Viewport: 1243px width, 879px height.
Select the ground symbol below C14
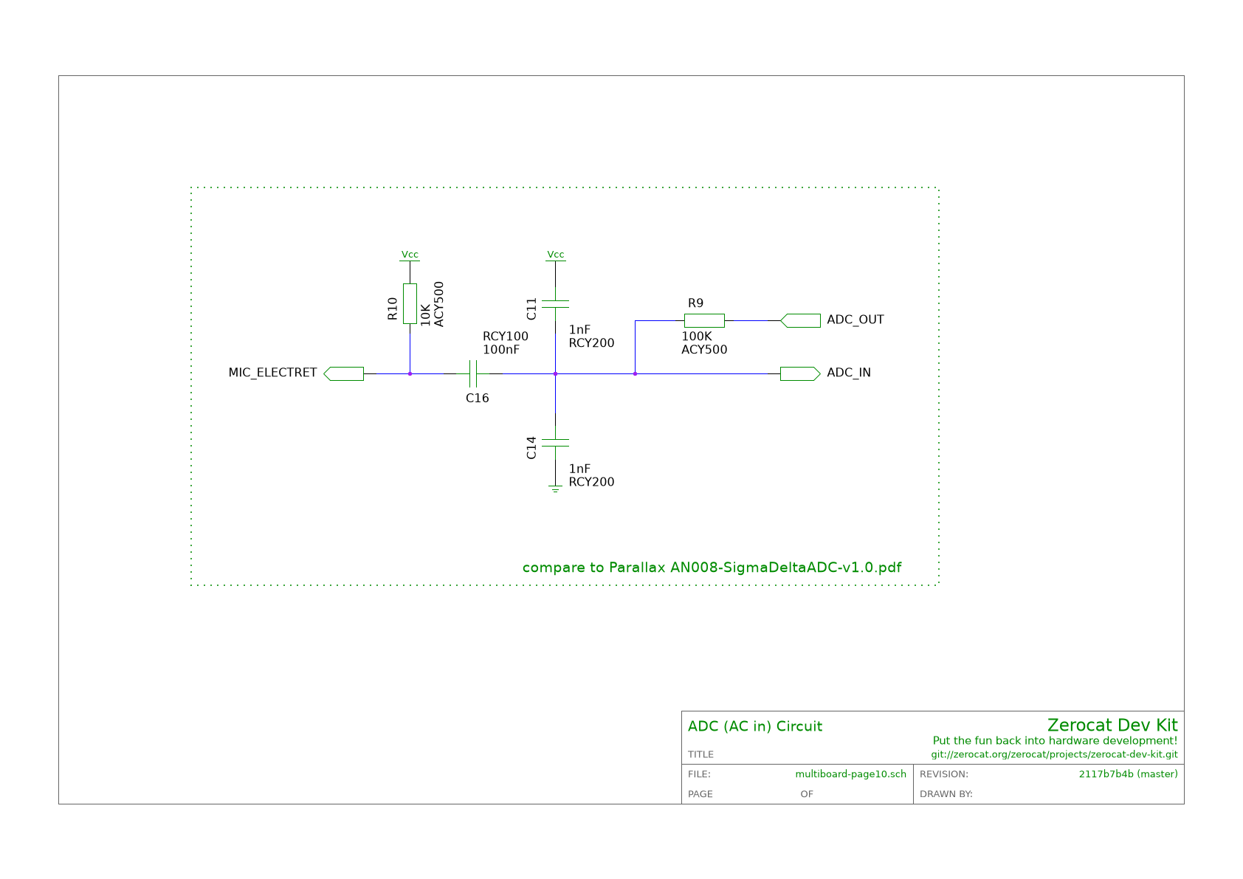[555, 489]
